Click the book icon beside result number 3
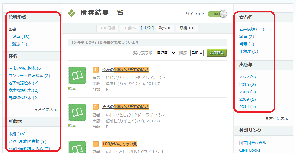This screenshot has height=153, width=296. click(77, 147)
